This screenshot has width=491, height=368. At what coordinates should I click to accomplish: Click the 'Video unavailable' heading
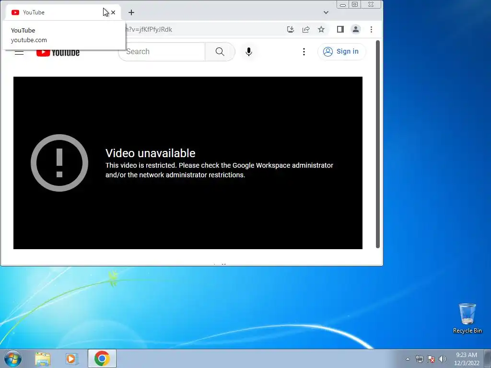150,153
